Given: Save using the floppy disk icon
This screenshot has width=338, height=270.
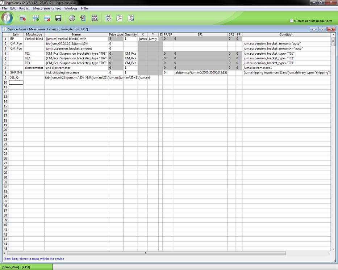Looking at the screenshot, I should pos(58,18).
